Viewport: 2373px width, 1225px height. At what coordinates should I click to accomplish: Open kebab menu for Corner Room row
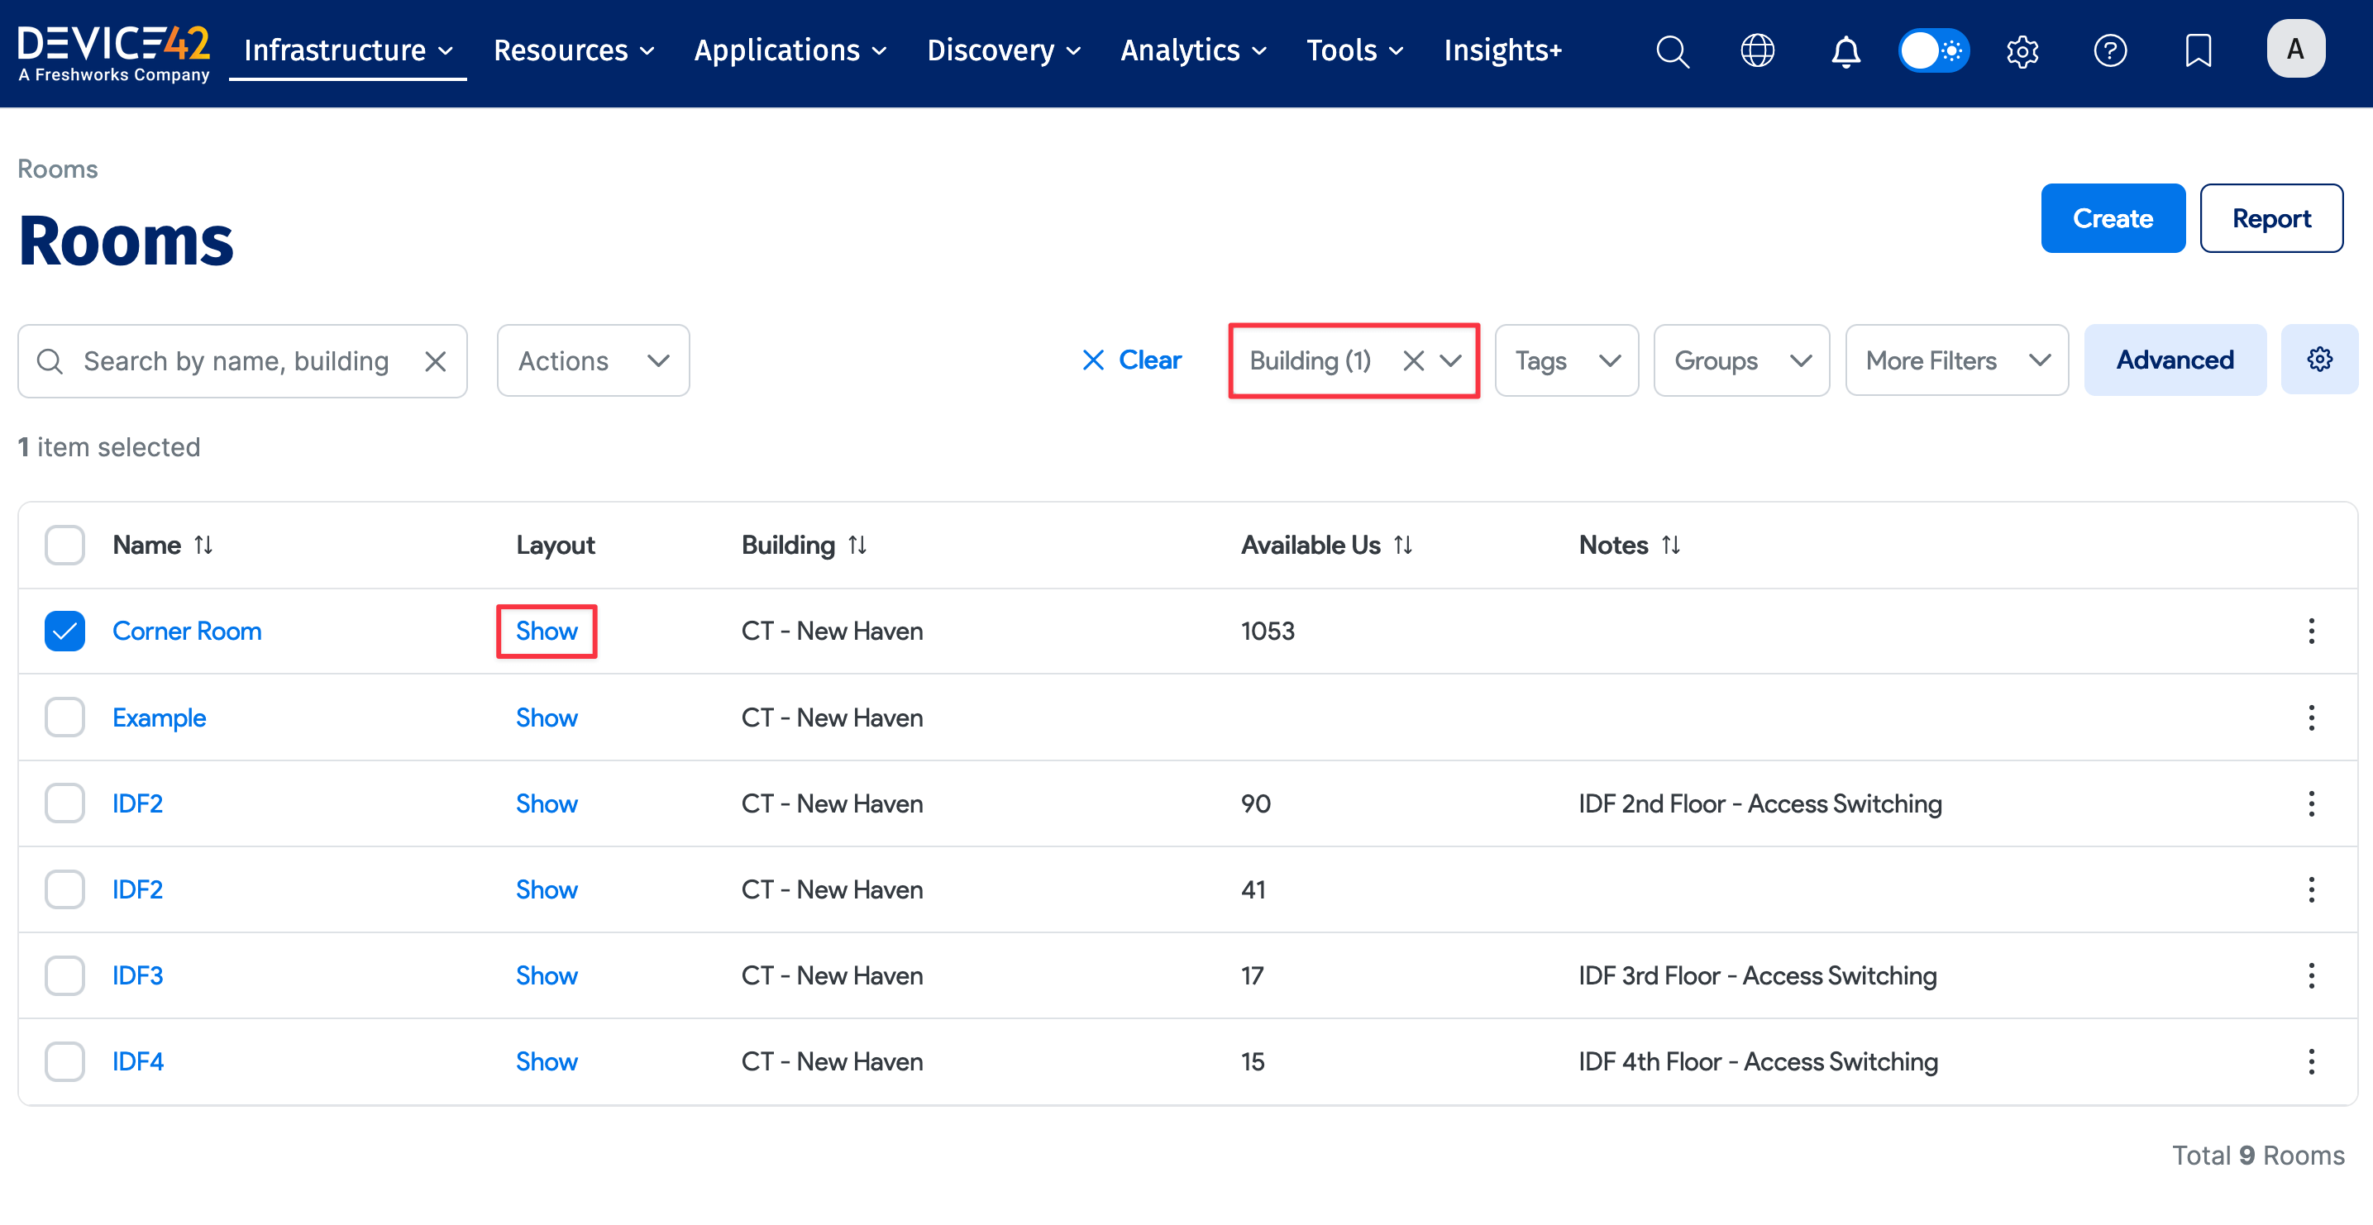[x=2310, y=631]
